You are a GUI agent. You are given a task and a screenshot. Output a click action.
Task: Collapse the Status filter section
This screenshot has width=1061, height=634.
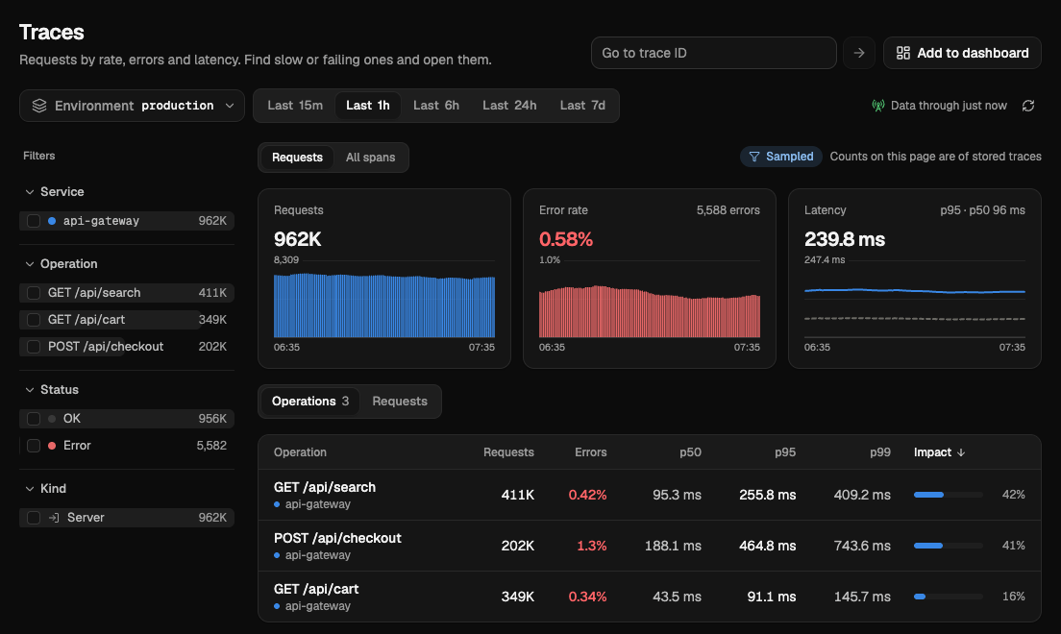tap(52, 390)
